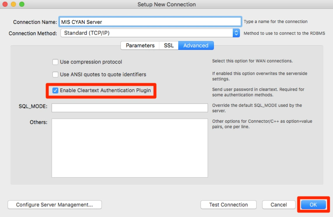Image resolution: width=333 pixels, height=217 pixels.
Task: Open Configure Server Management
Action: coord(55,205)
